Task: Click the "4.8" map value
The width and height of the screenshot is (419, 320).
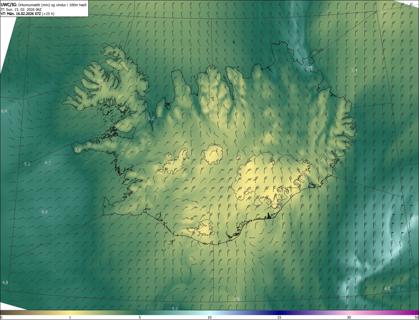Action: (x=5, y=282)
